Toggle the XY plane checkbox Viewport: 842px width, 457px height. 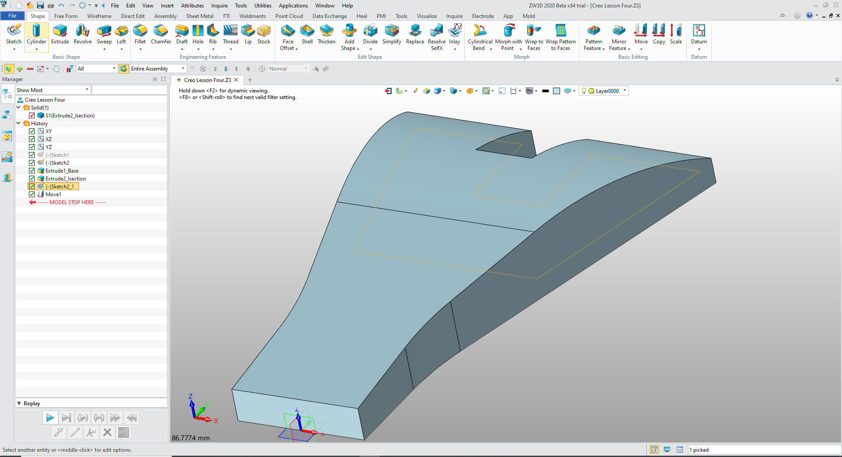(x=32, y=131)
